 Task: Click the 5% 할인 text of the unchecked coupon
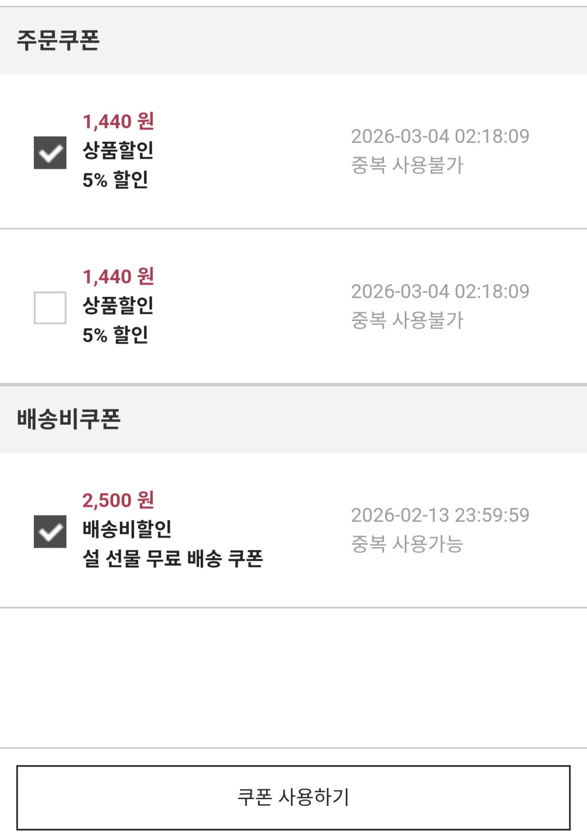click(115, 335)
